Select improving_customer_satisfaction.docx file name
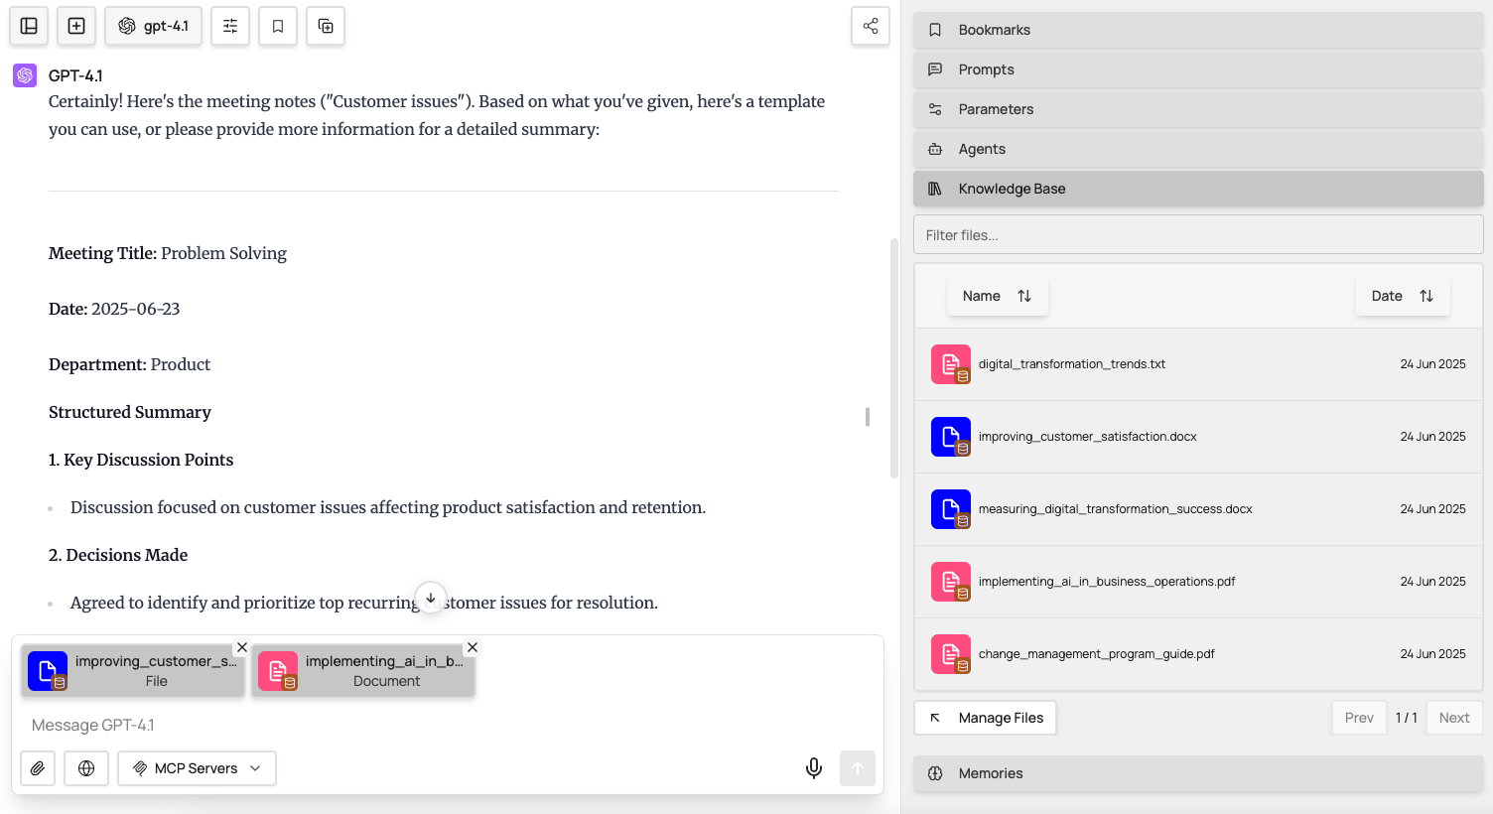 pos(1088,437)
